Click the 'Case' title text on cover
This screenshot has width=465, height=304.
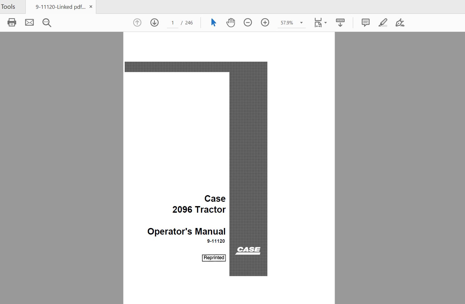click(215, 199)
